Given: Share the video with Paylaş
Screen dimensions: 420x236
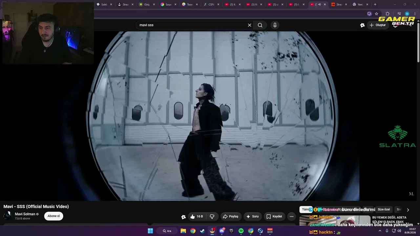Looking at the screenshot, I should (230, 216).
